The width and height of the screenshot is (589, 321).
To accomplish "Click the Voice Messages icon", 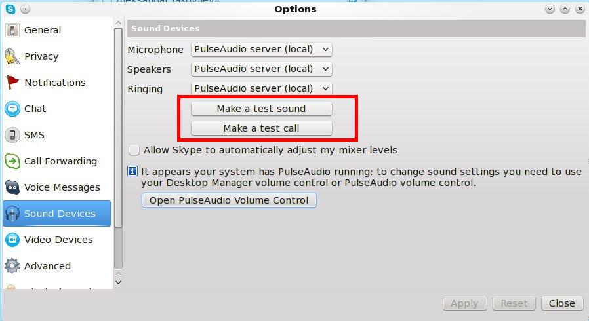I will click(12, 187).
